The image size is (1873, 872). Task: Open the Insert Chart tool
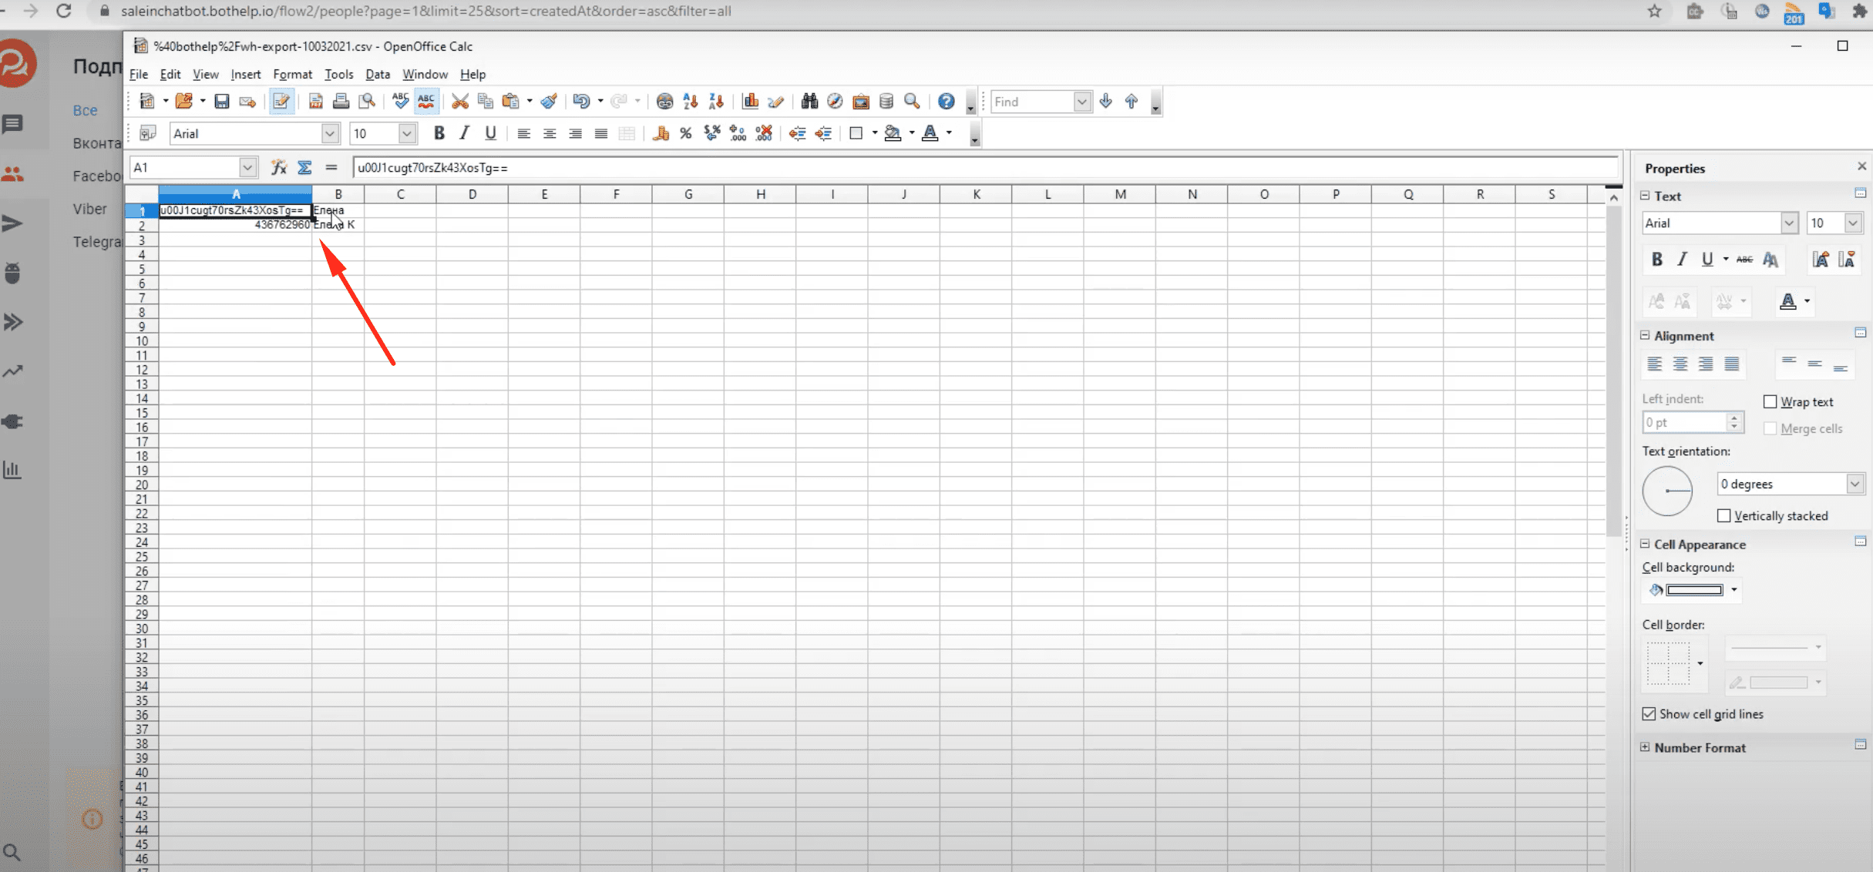750,102
